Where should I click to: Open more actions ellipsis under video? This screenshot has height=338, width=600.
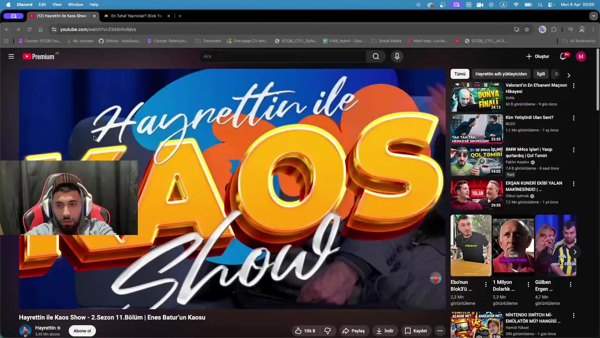click(x=440, y=331)
